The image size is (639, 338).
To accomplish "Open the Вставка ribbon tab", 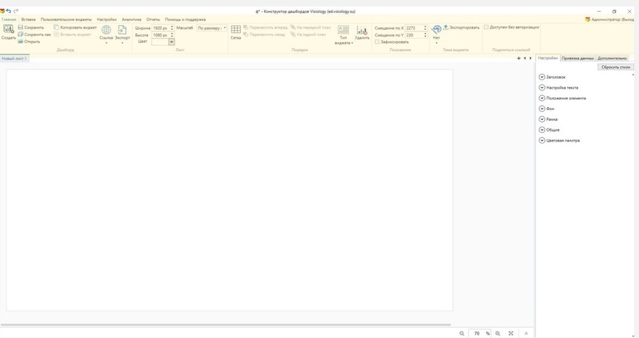I will 29,19.
